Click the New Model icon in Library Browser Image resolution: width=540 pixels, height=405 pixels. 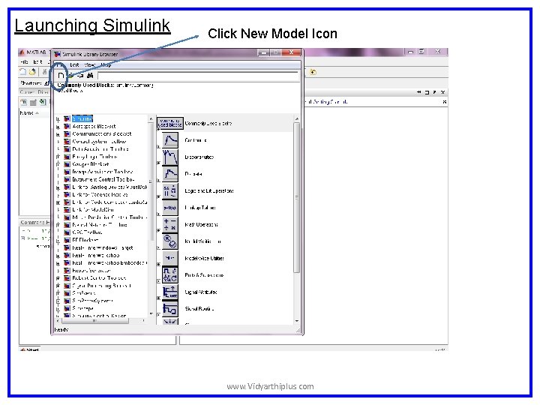coord(61,76)
